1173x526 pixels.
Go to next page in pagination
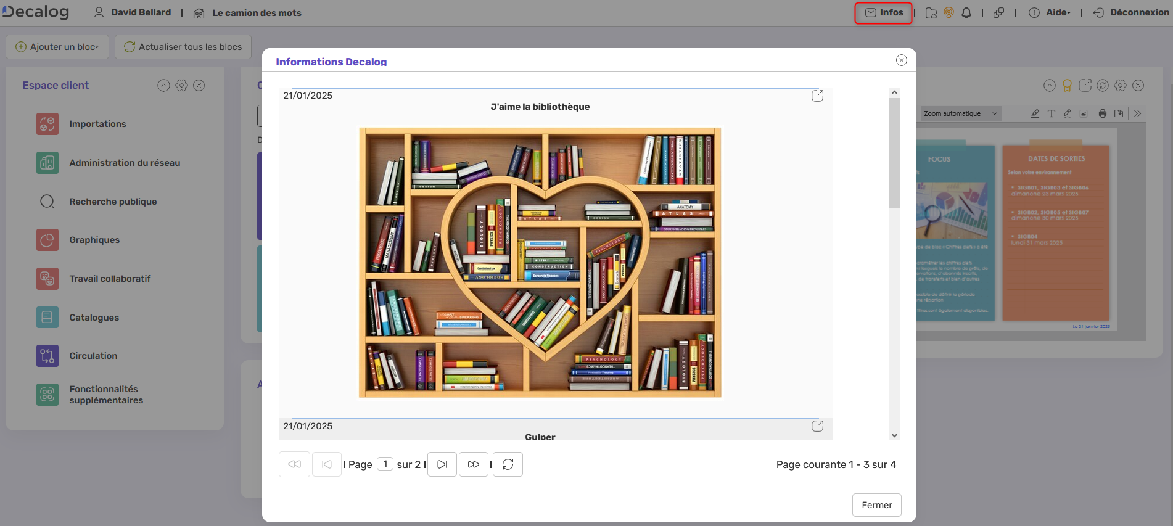[442, 464]
